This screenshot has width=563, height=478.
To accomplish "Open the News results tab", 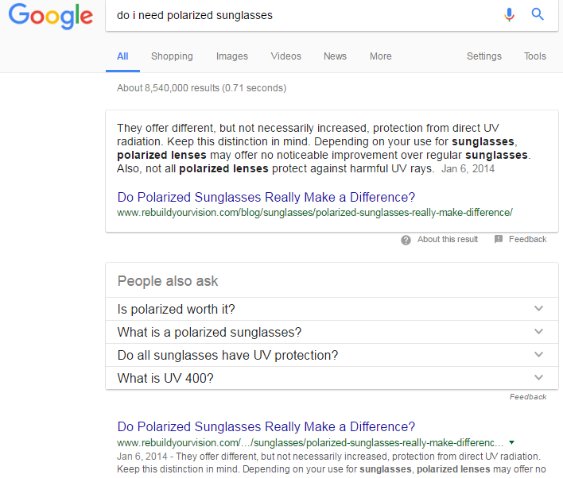I will [335, 56].
